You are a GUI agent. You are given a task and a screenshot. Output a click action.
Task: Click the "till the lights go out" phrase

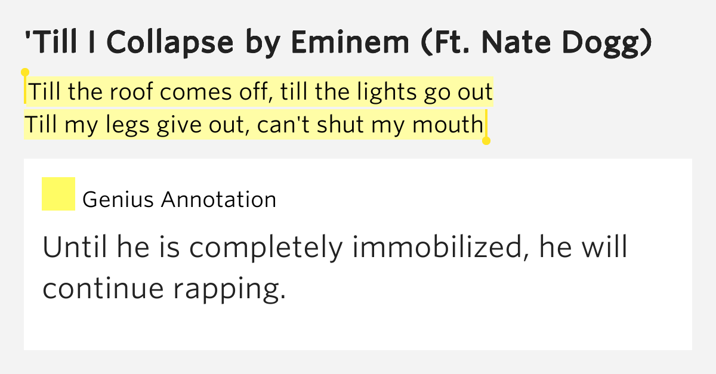click(x=387, y=92)
